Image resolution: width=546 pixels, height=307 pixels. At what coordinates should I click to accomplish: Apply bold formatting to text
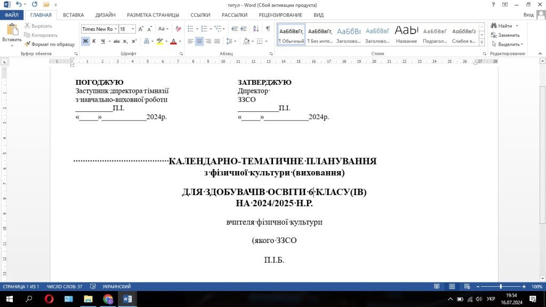point(85,41)
